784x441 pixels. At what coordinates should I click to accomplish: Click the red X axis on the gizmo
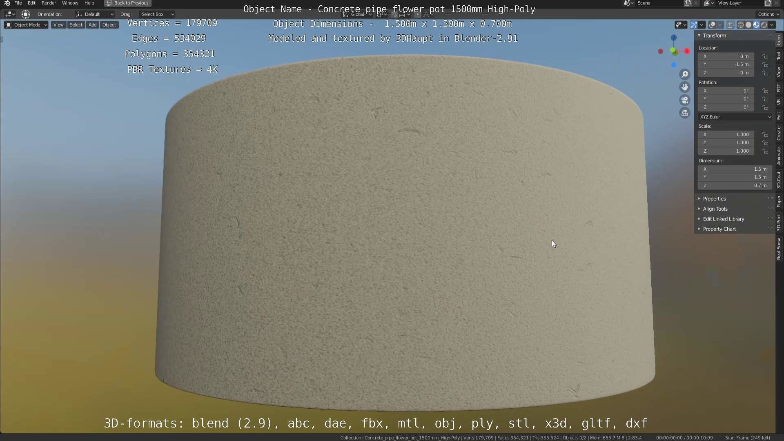pyautogui.click(x=687, y=51)
